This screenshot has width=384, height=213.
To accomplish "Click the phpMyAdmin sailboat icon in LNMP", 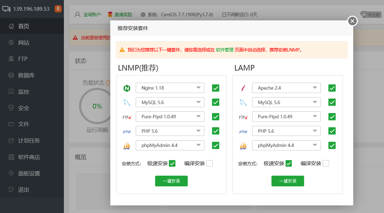I will coord(127,146).
